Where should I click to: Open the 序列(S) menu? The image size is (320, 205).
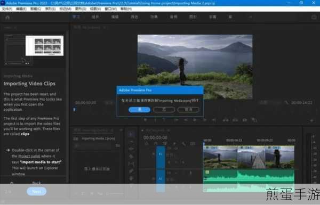(x=51, y=9)
